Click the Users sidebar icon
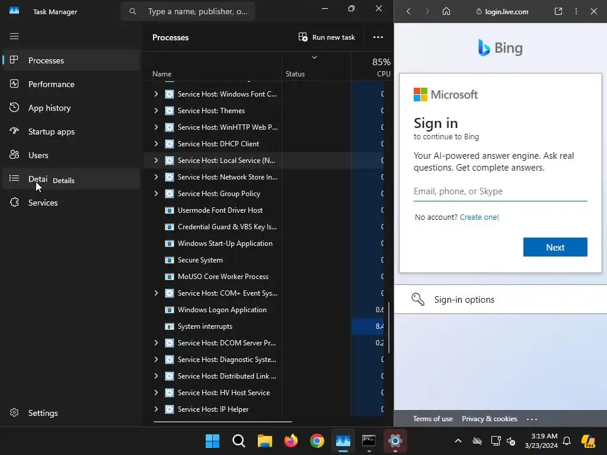Viewport: 607px width, 455px height. click(14, 155)
